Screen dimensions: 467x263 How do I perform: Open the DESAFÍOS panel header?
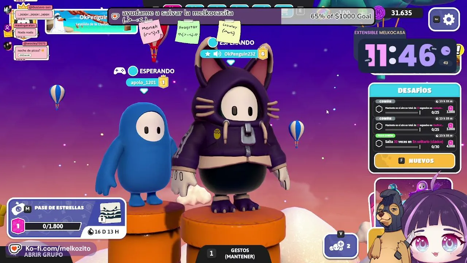tap(414, 90)
